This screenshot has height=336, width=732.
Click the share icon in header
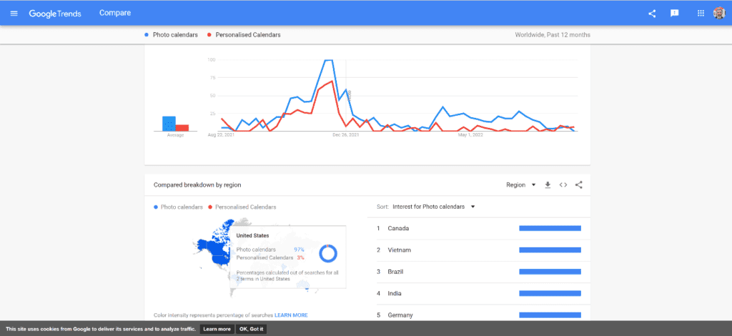652,13
